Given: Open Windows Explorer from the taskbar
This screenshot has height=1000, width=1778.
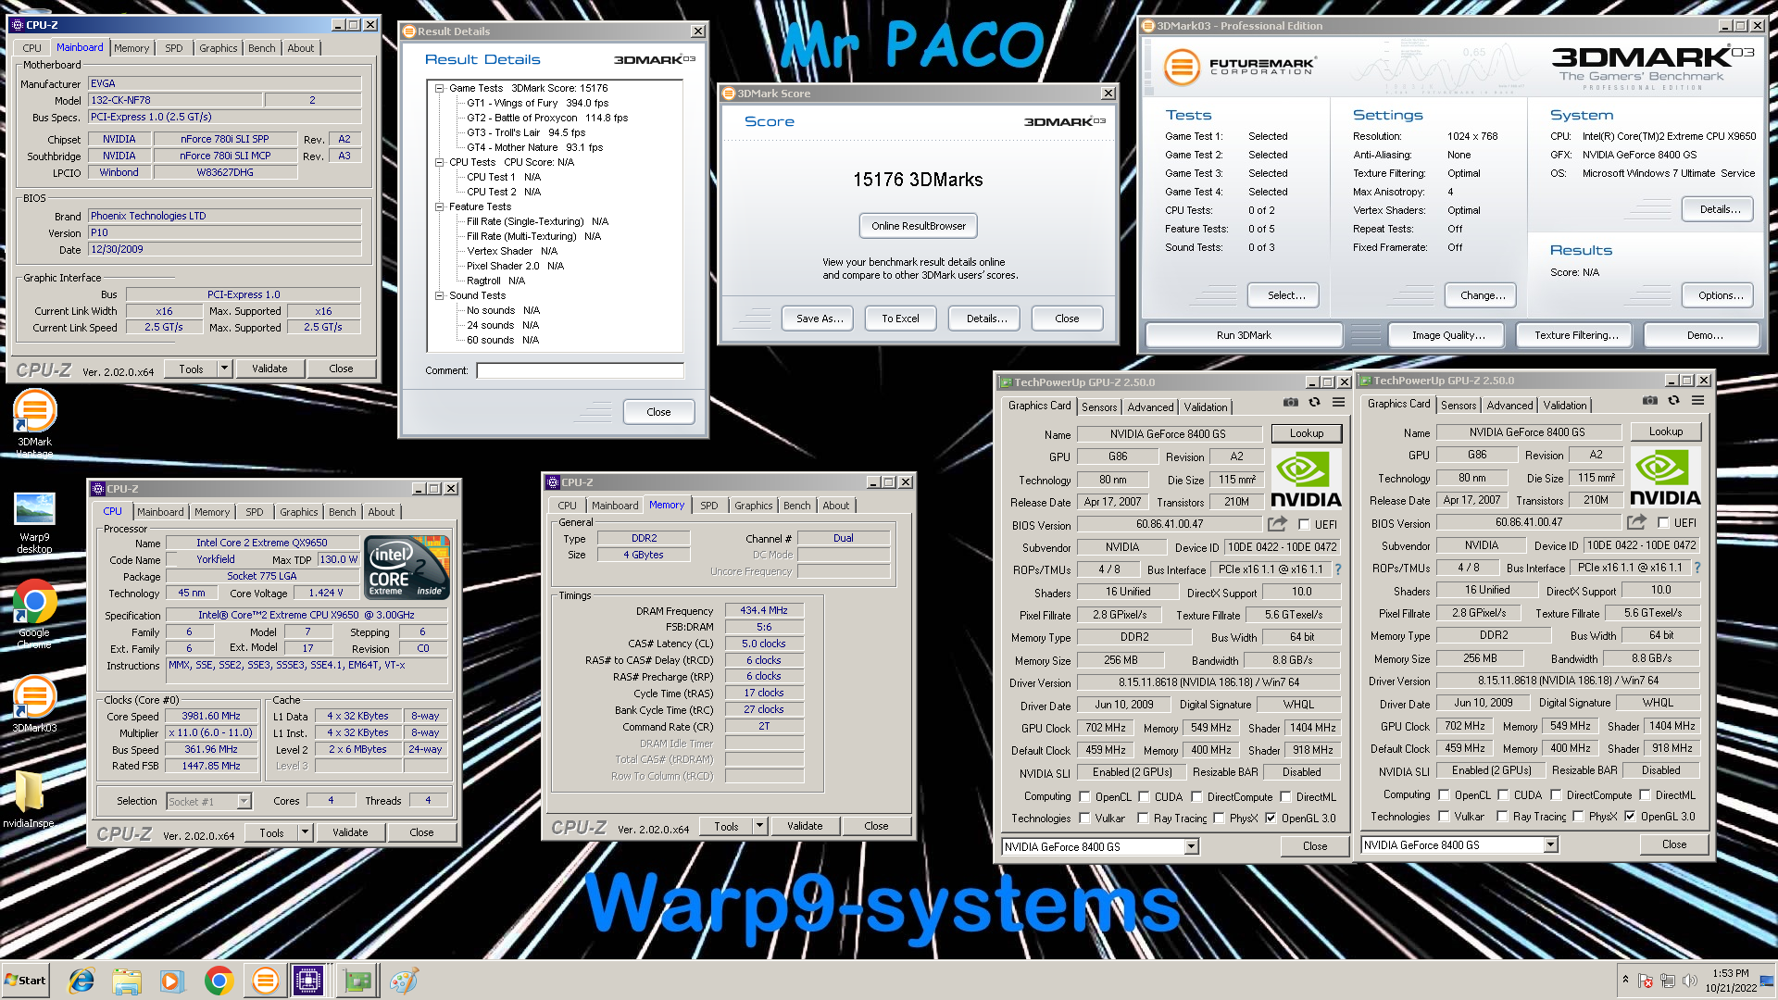Looking at the screenshot, I should pos(127,981).
